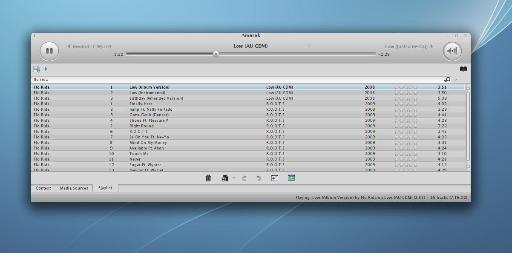This screenshot has width=512, height=253.
Task: Clear the playlist with the trash icon
Action: 208,178
